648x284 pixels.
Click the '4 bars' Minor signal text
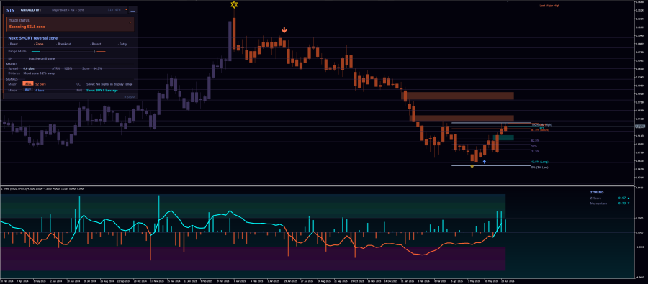[40, 90]
